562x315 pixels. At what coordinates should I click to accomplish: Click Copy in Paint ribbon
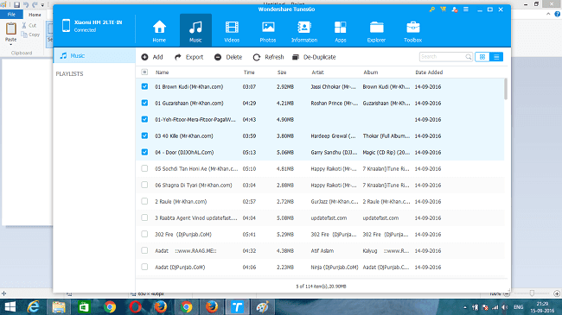click(30, 35)
